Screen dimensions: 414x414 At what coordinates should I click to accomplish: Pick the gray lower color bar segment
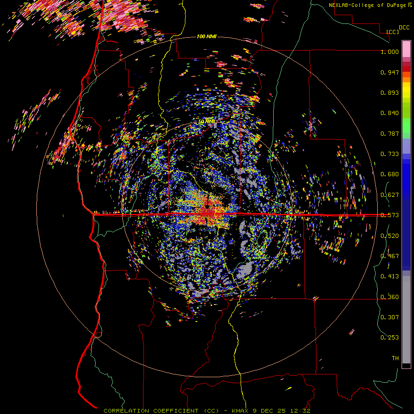click(x=406, y=320)
